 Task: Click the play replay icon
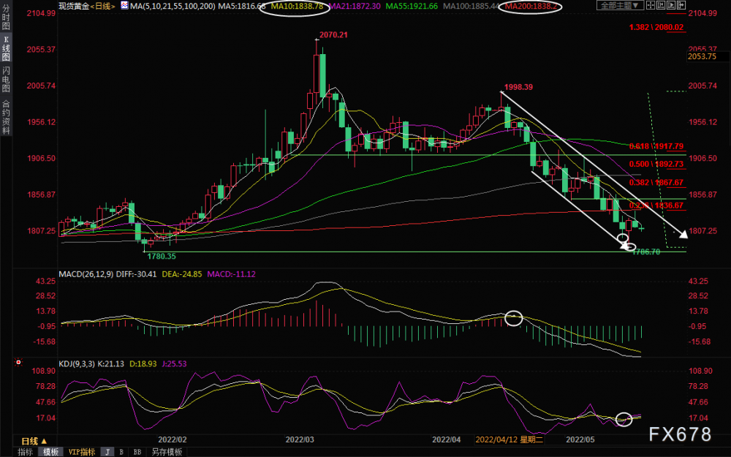pyautogui.click(x=671, y=5)
